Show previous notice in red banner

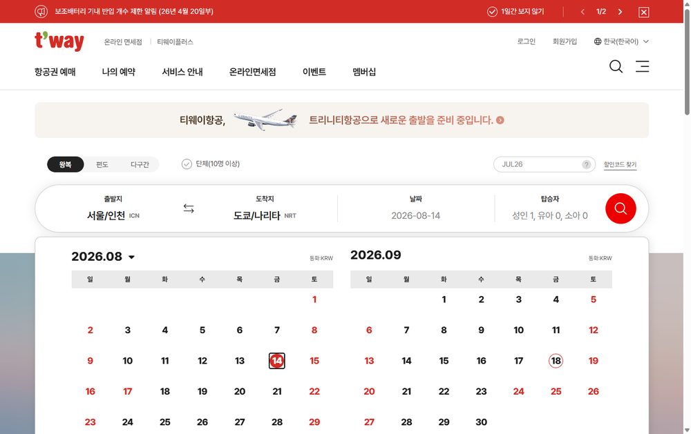pyautogui.click(x=583, y=12)
